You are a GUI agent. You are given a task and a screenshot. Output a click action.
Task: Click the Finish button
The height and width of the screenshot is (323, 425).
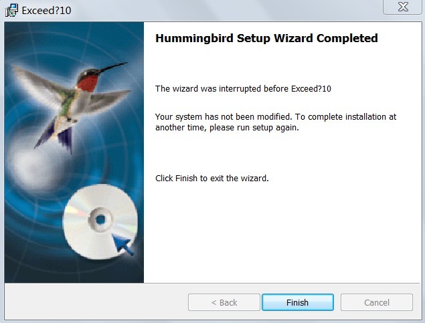(x=298, y=302)
